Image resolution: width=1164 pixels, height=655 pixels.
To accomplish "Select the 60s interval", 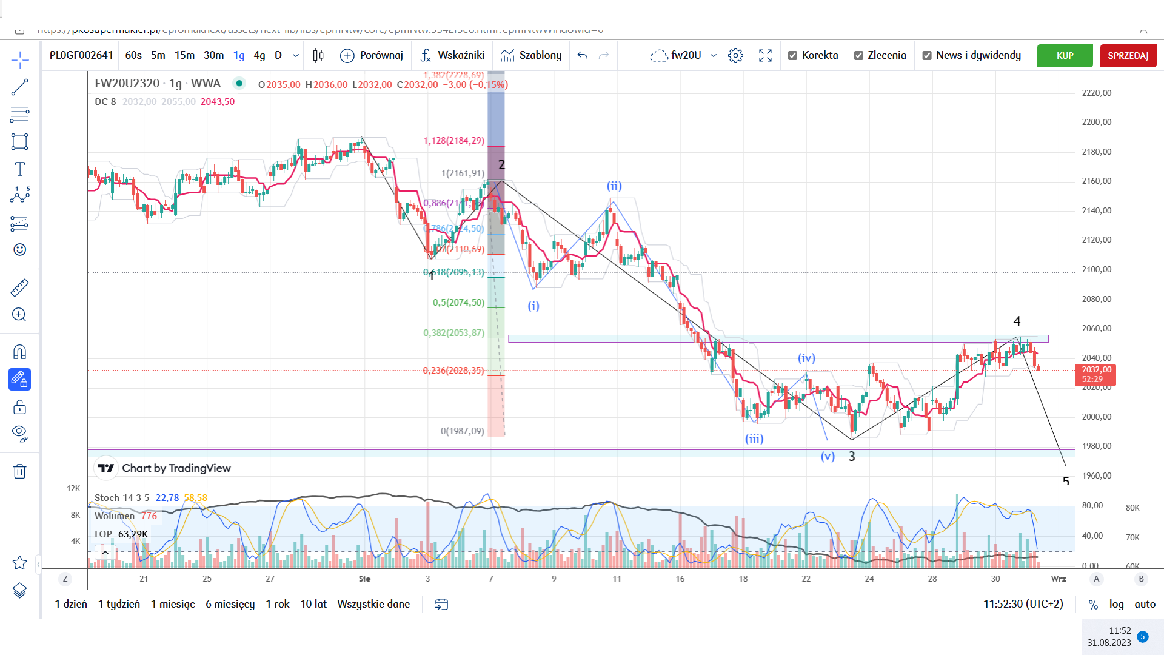I will click(x=133, y=56).
